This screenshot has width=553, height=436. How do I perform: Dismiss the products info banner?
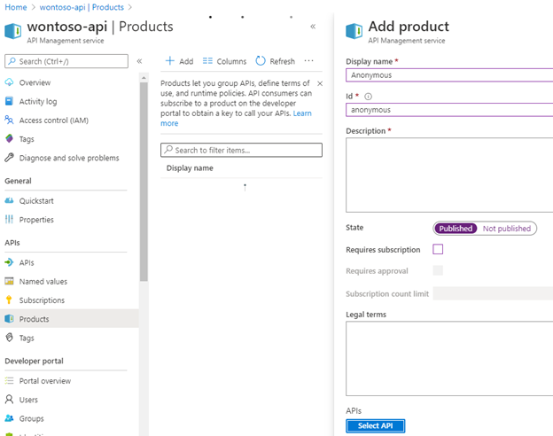(320, 83)
